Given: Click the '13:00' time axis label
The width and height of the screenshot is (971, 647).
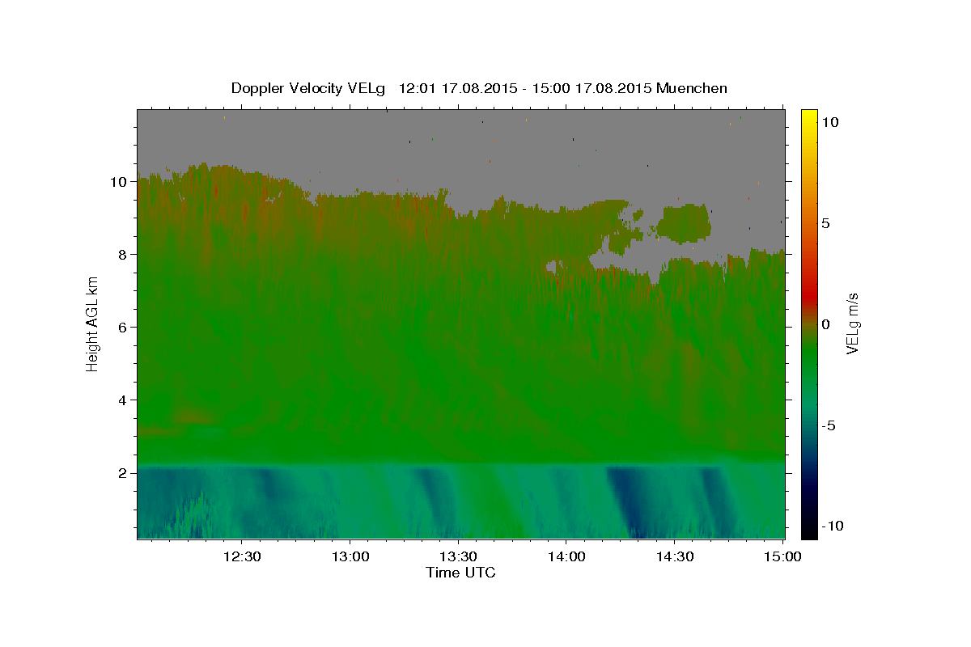Looking at the screenshot, I should tap(350, 556).
